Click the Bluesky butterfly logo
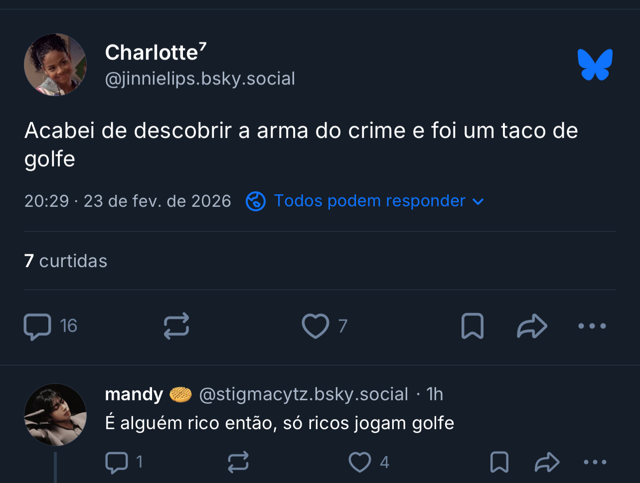This screenshot has height=483, width=640. [x=595, y=65]
